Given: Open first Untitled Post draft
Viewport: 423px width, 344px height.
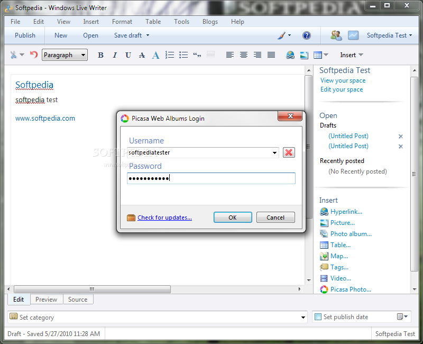Looking at the screenshot, I should [348, 136].
